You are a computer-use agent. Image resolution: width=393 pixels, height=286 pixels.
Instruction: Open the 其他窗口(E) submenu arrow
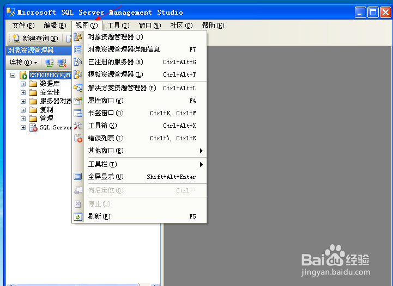click(x=201, y=151)
